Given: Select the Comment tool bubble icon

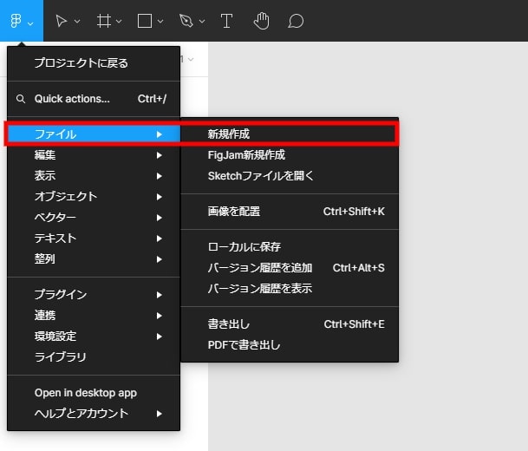Looking at the screenshot, I should 296,21.
